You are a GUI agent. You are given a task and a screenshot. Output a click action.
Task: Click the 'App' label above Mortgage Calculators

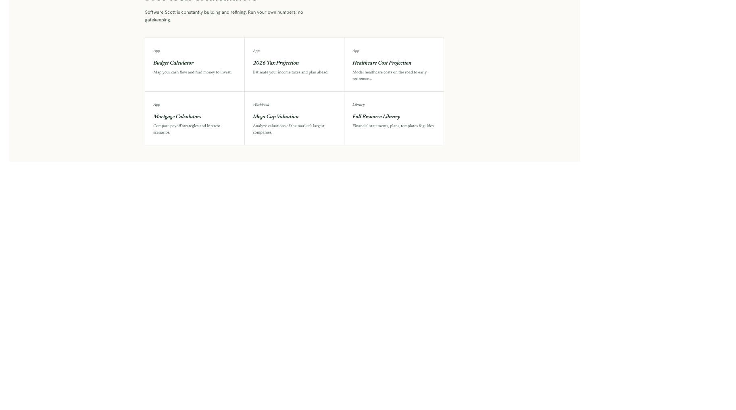click(156, 105)
